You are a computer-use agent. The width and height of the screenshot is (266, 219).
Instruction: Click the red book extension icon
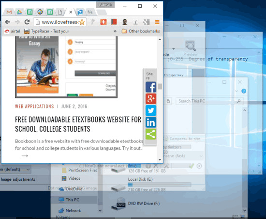click(x=114, y=22)
